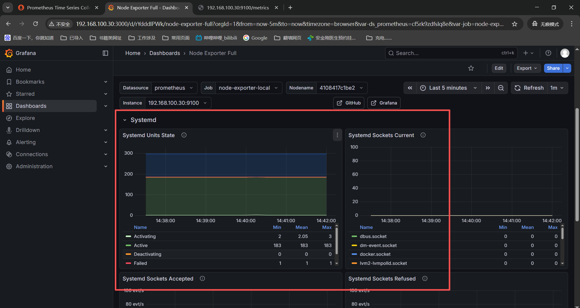
Task: Open the Google bookmark
Action: point(256,38)
